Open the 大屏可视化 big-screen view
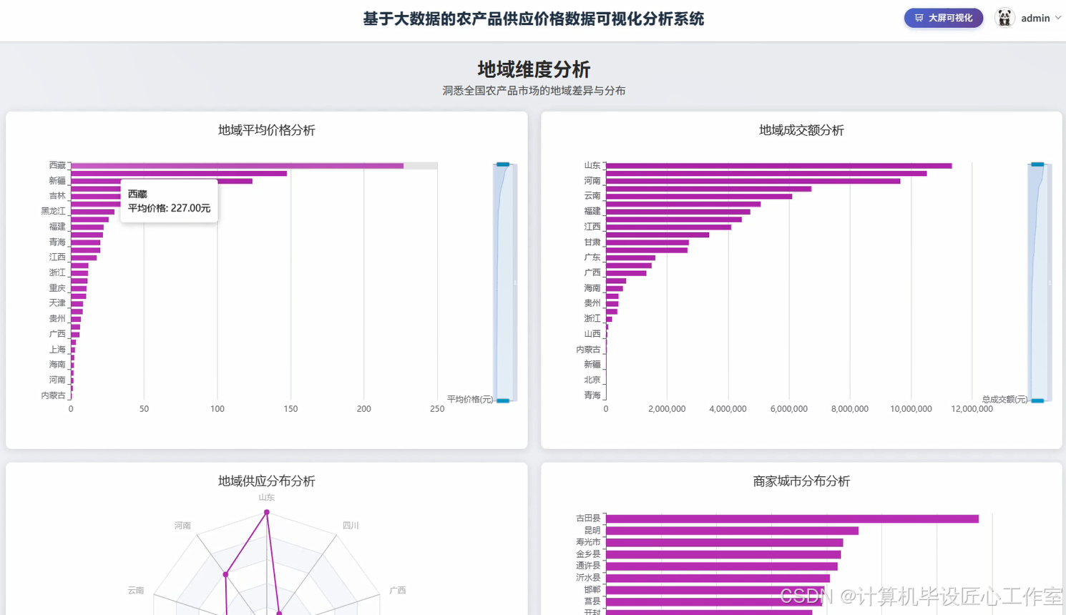The width and height of the screenshot is (1066, 615). tap(943, 18)
